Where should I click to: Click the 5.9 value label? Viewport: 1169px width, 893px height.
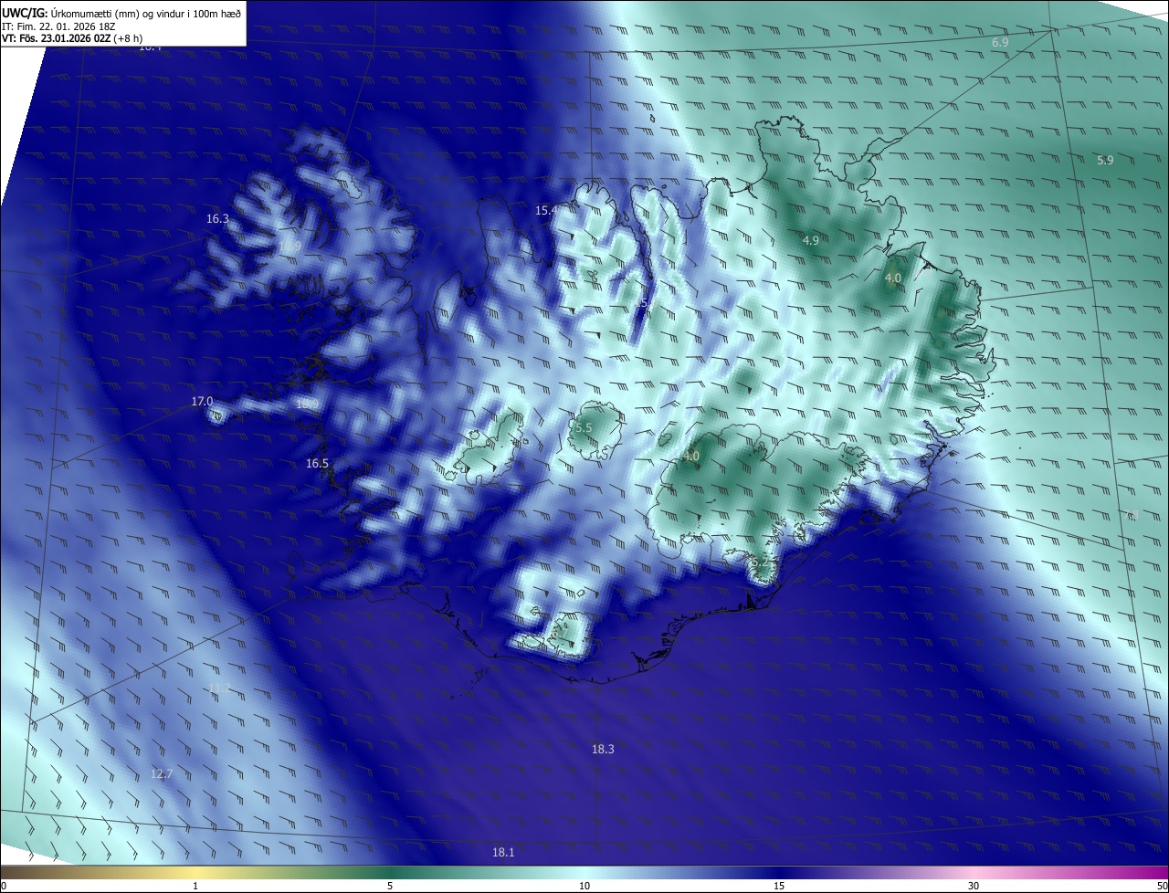point(1105,160)
